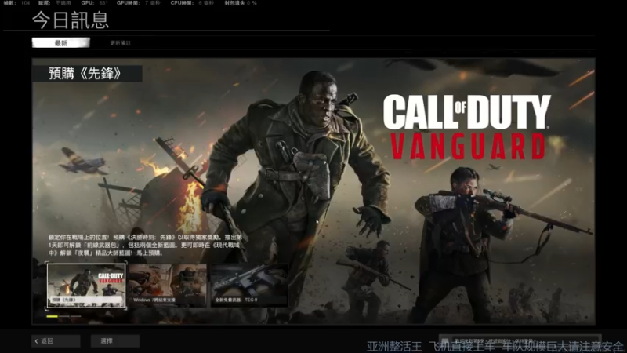Image resolution: width=627 pixels, height=353 pixels.
Task: Click the 預購《先鋒》 banner title
Action: (87, 74)
